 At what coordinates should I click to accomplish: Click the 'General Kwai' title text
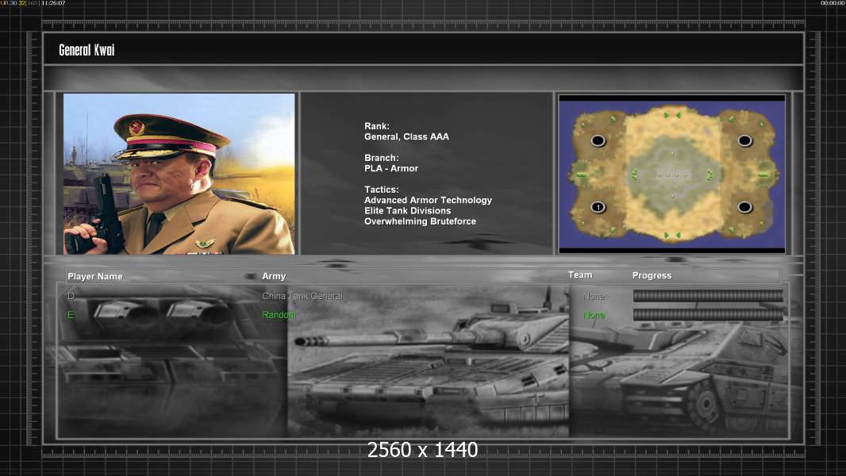pos(87,50)
